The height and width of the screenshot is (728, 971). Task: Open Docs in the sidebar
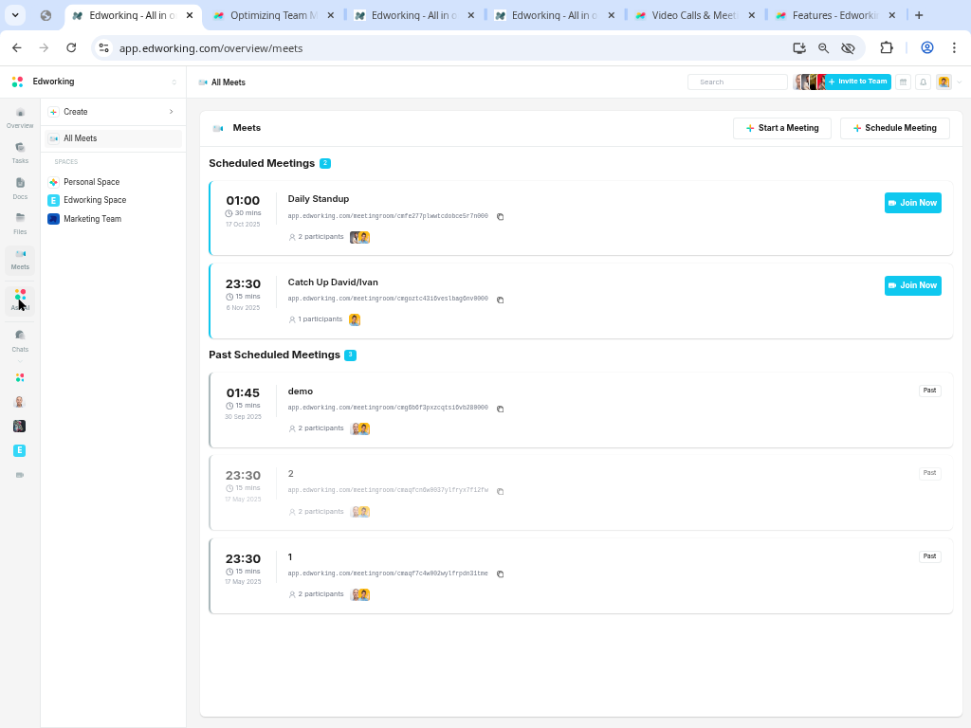coord(20,188)
